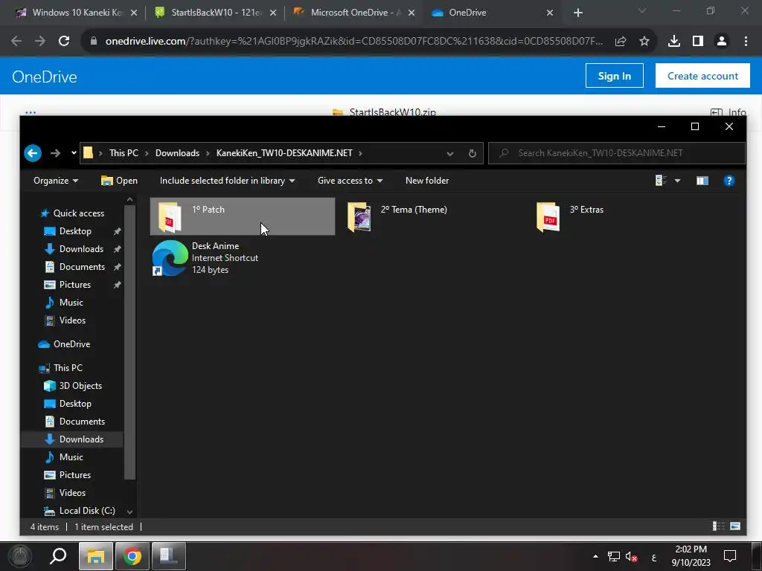Open pinned Pictures under Quick access
762x571 pixels.
point(75,285)
